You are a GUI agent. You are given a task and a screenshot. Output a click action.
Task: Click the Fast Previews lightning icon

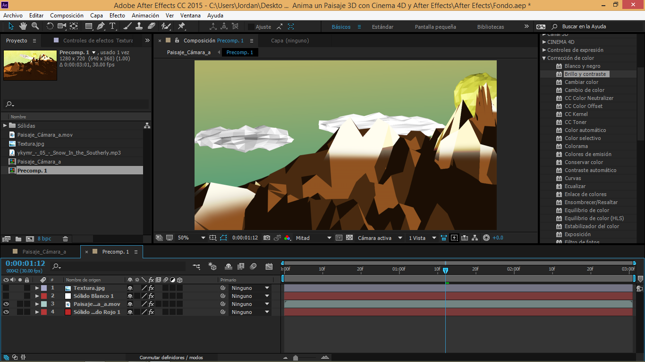point(454,238)
